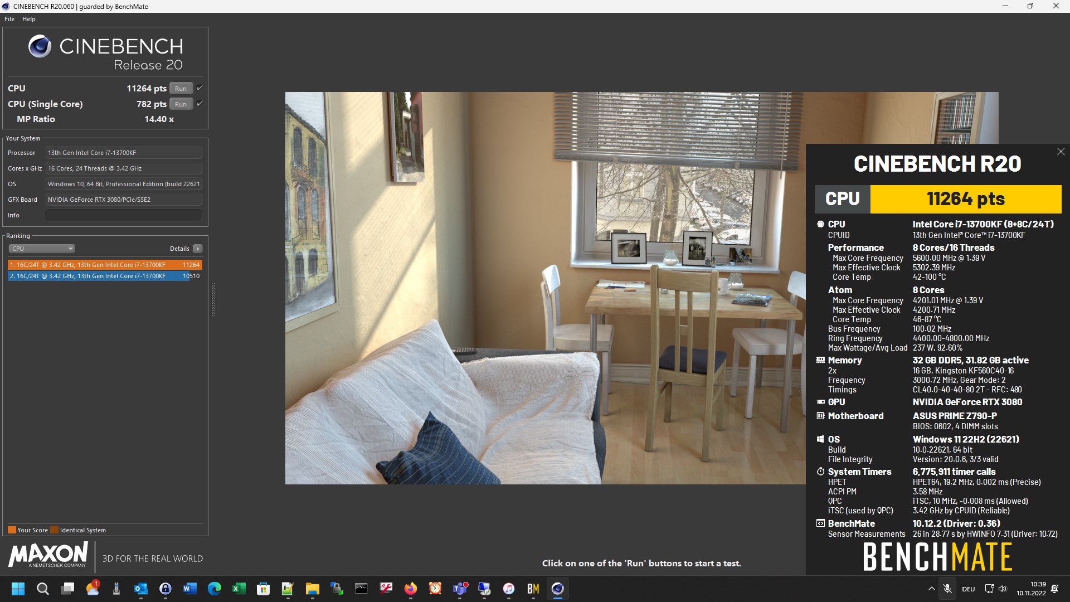1070x602 pixels.
Task: Click the Cinebench taskbar icon
Action: pos(558,589)
